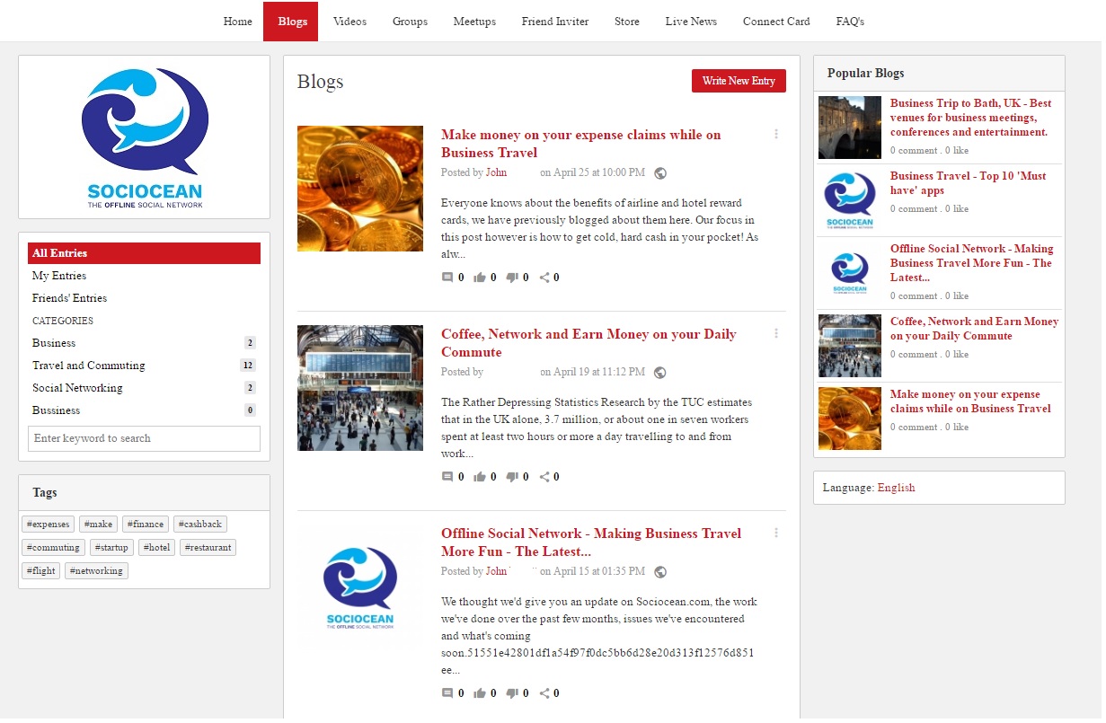Dislike the expense claims blog post
The width and height of the screenshot is (1106, 723).
pyautogui.click(x=512, y=278)
